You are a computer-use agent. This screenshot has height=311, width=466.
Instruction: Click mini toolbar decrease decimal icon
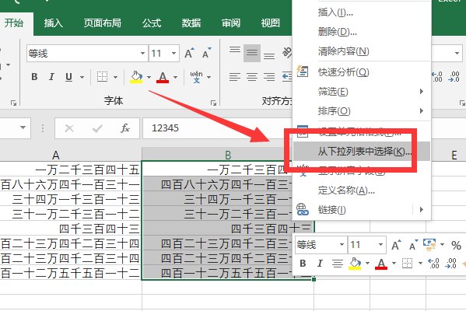(x=451, y=263)
